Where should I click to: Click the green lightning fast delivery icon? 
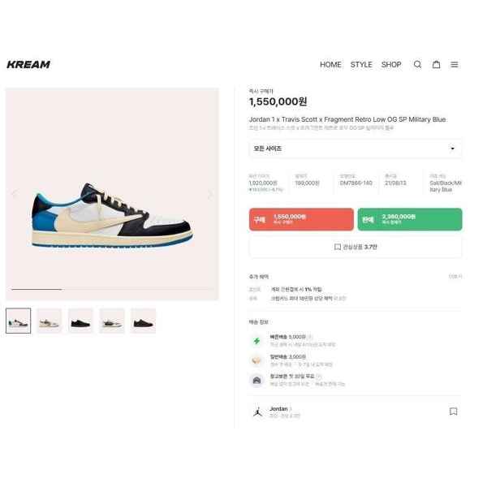256,341
